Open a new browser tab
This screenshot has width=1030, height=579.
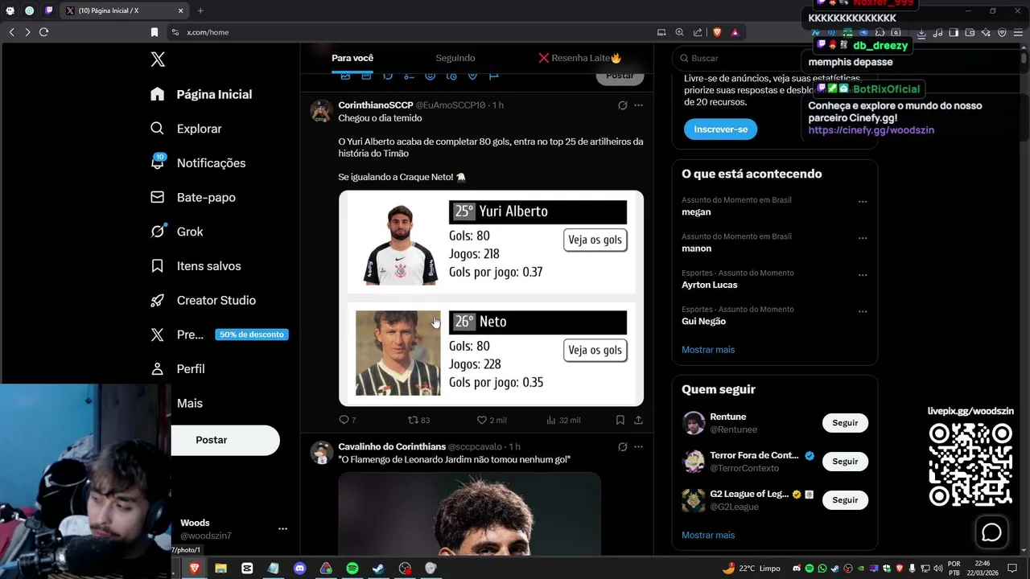tap(200, 10)
